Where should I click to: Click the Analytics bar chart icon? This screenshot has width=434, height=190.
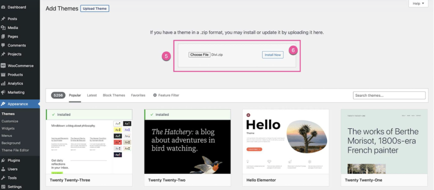3,83
